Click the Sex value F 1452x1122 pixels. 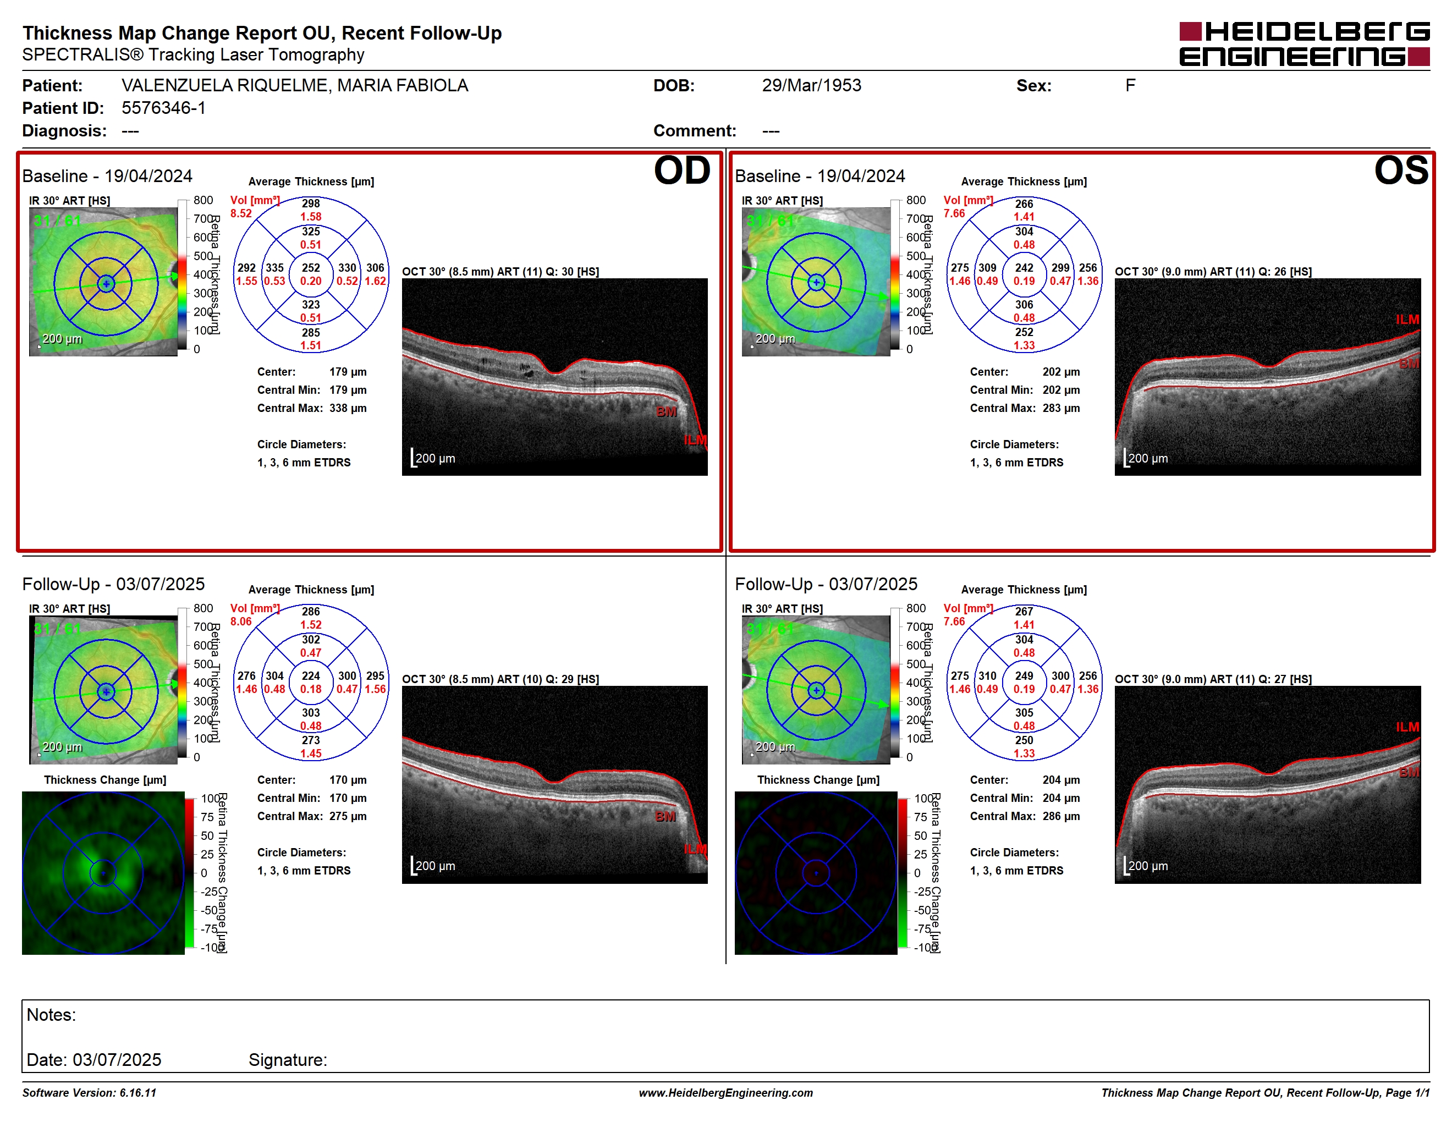click(1130, 85)
